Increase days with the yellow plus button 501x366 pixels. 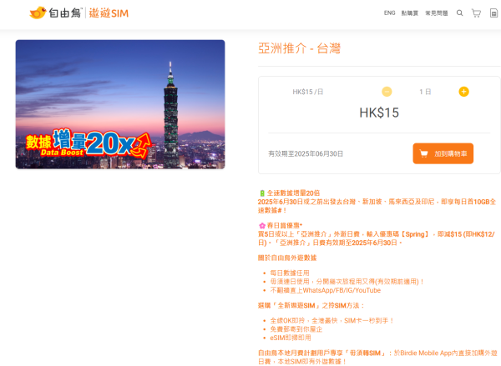point(463,92)
